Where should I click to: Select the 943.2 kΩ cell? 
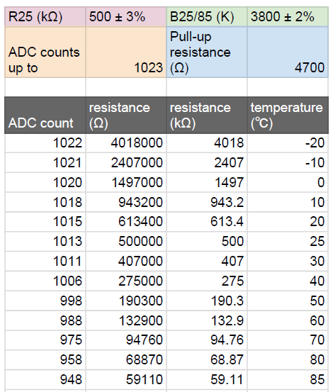pos(207,202)
